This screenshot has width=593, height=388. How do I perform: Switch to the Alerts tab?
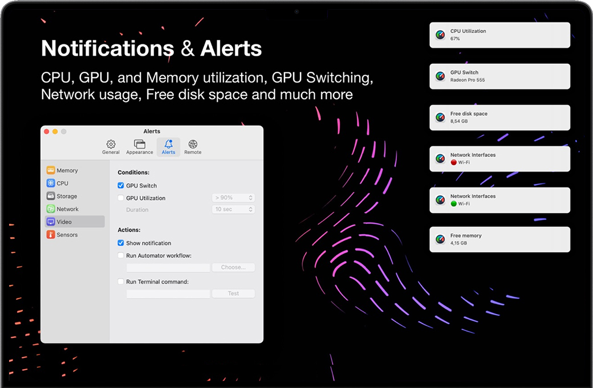click(168, 147)
